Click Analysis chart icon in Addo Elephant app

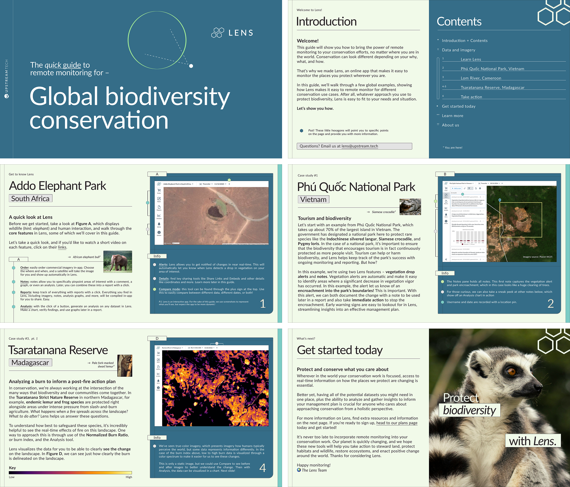pyautogui.click(x=159, y=216)
